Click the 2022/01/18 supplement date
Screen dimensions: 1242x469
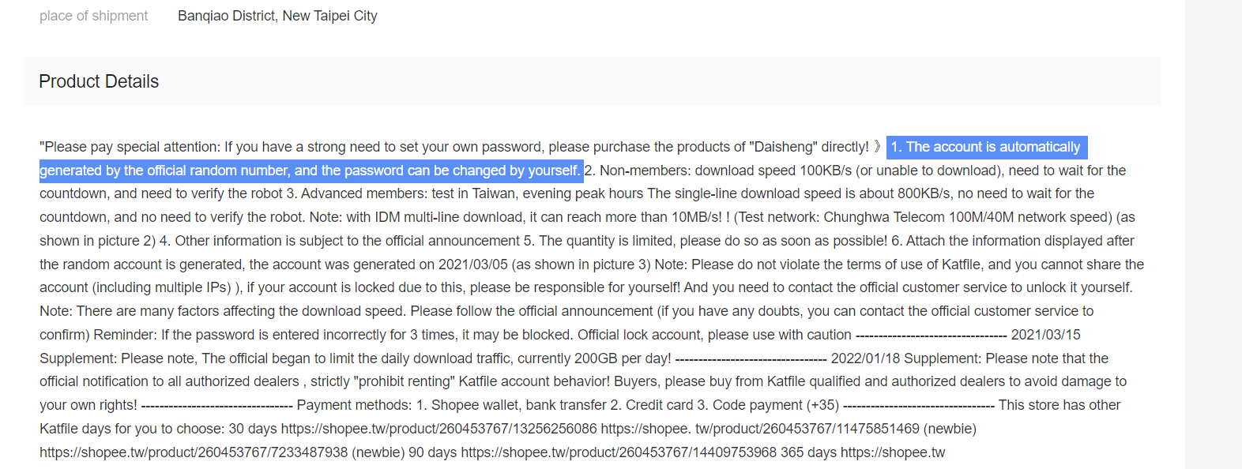(866, 358)
